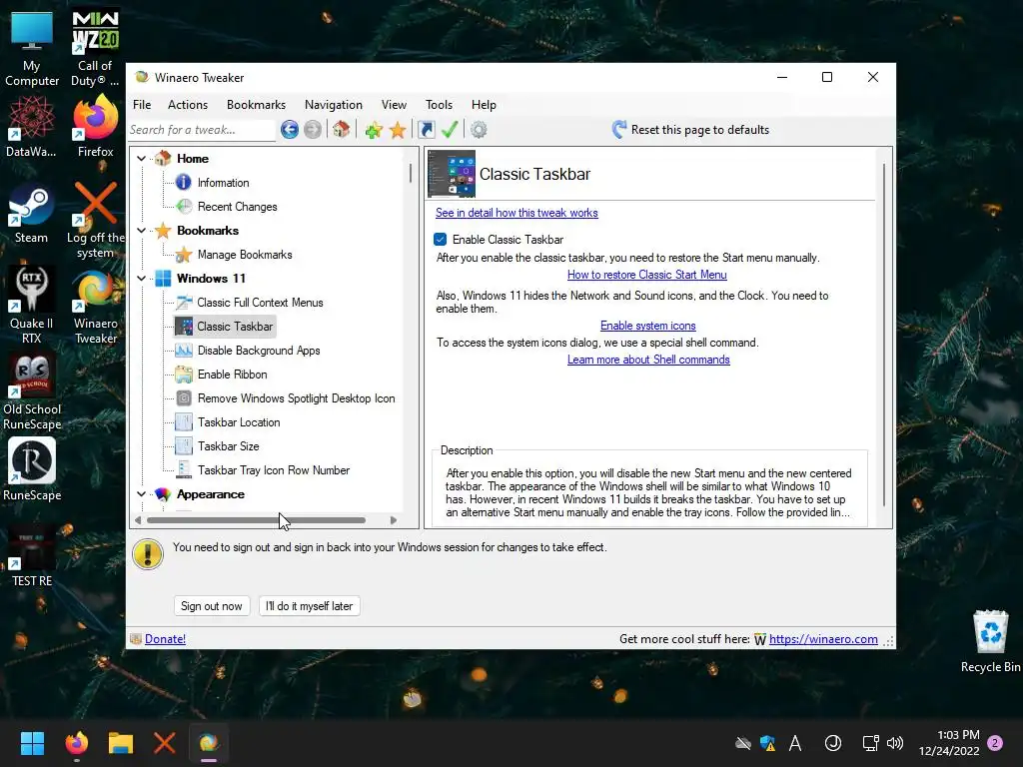The width and height of the screenshot is (1023, 767).
Task: Click the shortcut export icon in toolbar
Action: coord(426,129)
